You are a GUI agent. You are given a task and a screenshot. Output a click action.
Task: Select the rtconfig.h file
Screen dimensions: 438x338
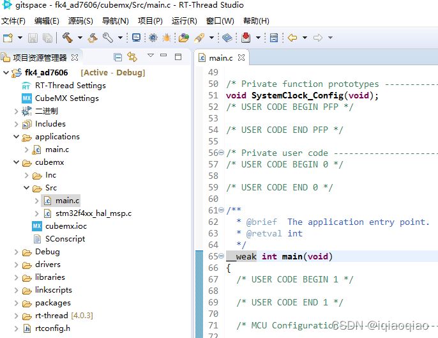[52, 328]
